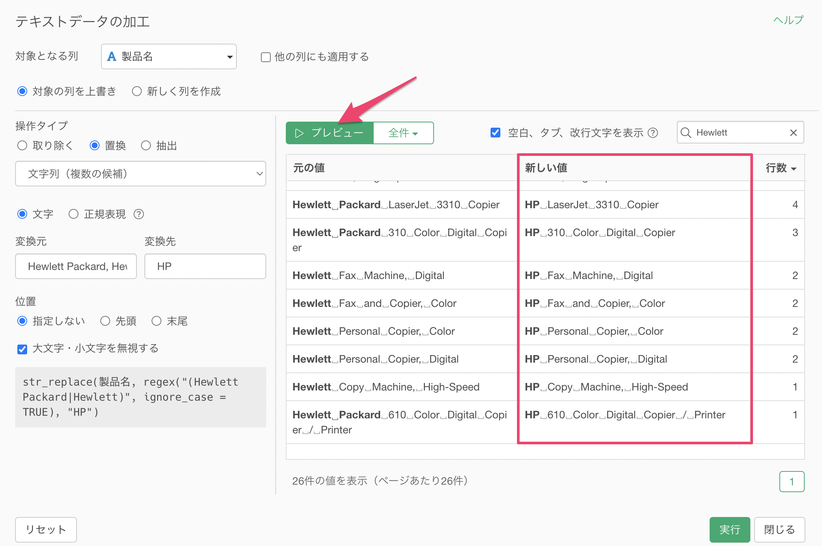Select original value Hewlett Personal Copier, Color
This screenshot has width=822, height=546.
tap(374, 331)
